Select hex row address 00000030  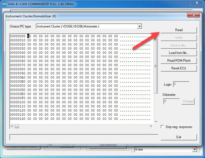18,48
